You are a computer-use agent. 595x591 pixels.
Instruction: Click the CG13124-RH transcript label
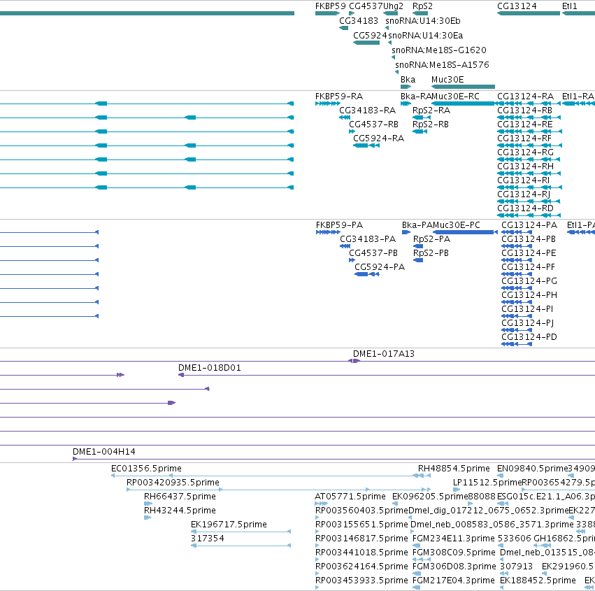[x=526, y=166]
